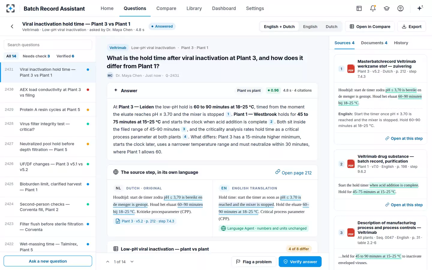
Task: Click the 0.96 confidence score badge
Action: (x=273, y=90)
